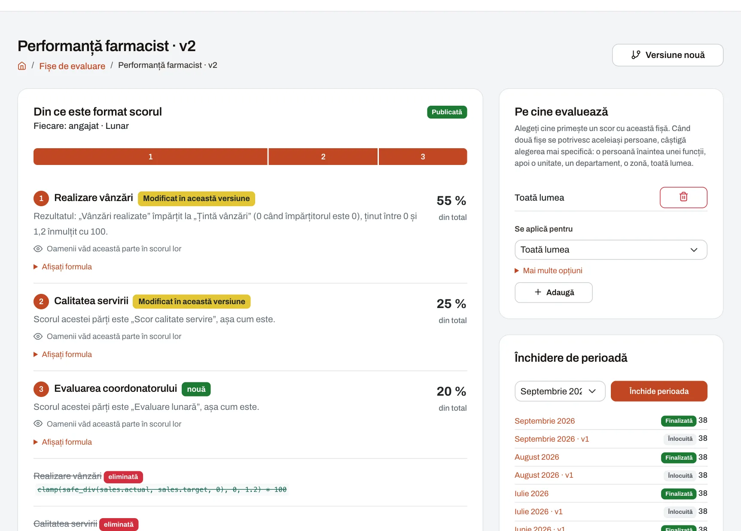Click Înlocuită badge on August 2026 · v1 row
741x531 pixels.
point(680,476)
